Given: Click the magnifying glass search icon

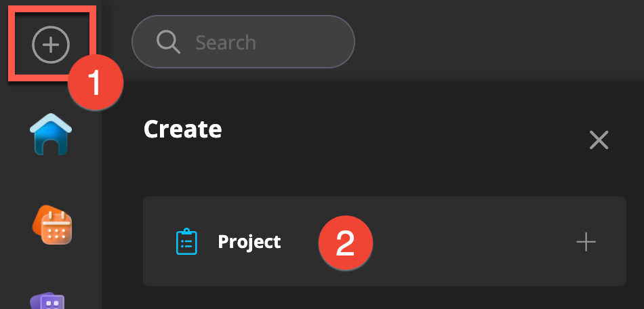Looking at the screenshot, I should 167,42.
